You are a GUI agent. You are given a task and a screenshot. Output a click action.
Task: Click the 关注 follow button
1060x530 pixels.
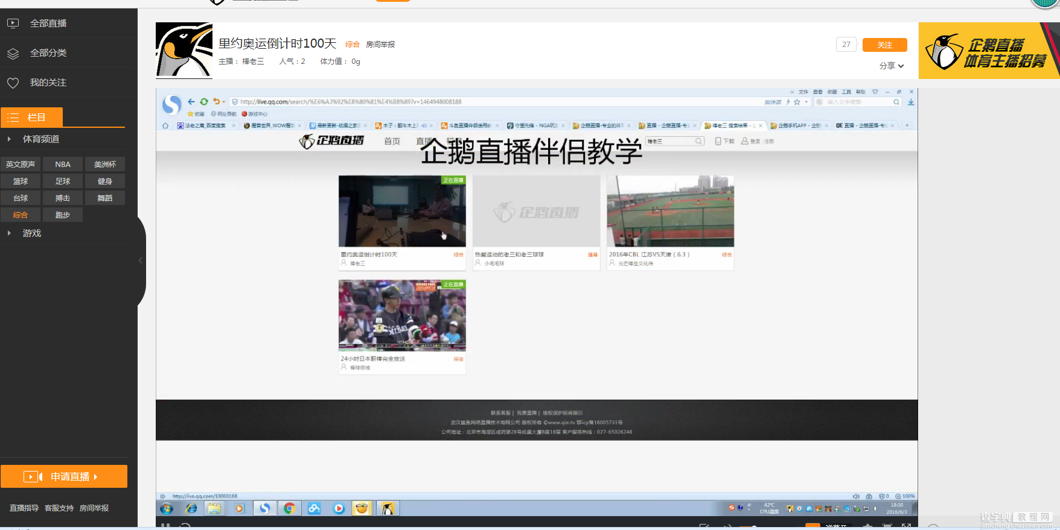(885, 45)
